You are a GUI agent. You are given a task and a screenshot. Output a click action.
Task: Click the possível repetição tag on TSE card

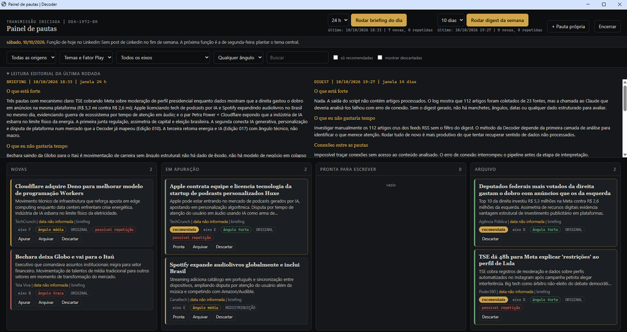[501, 308]
